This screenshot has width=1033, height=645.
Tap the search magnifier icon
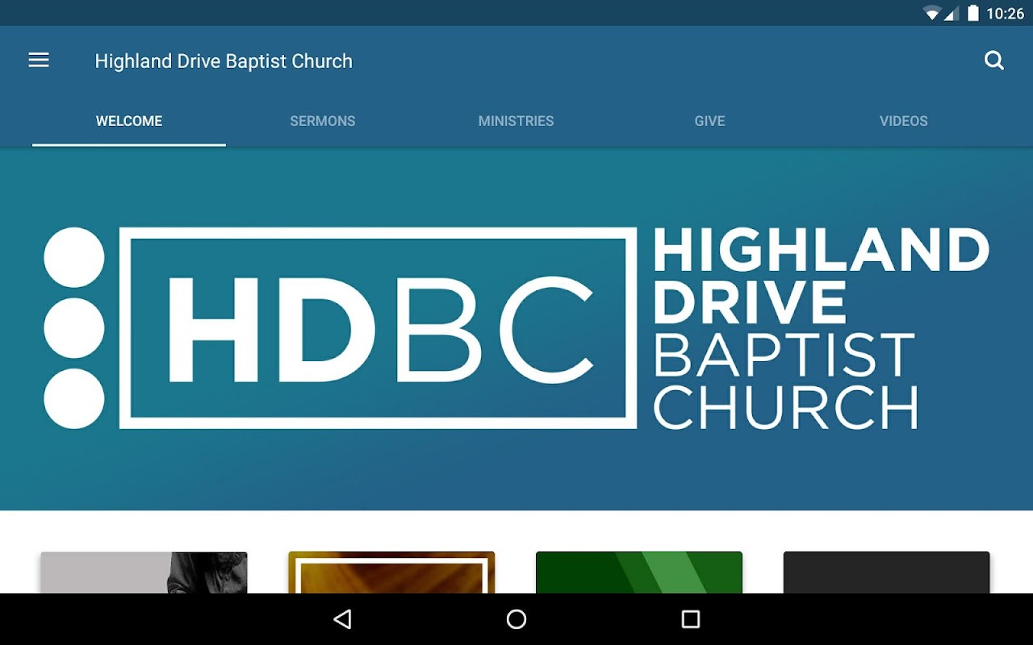click(x=994, y=60)
